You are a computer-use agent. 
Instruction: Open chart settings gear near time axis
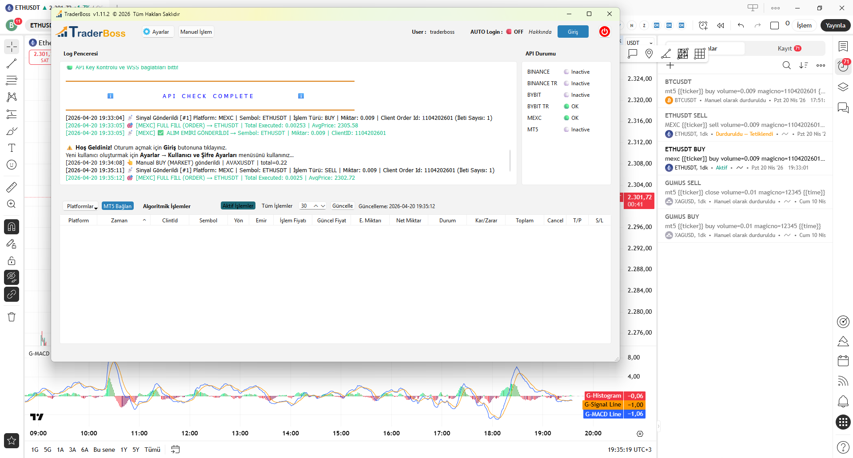point(640,434)
